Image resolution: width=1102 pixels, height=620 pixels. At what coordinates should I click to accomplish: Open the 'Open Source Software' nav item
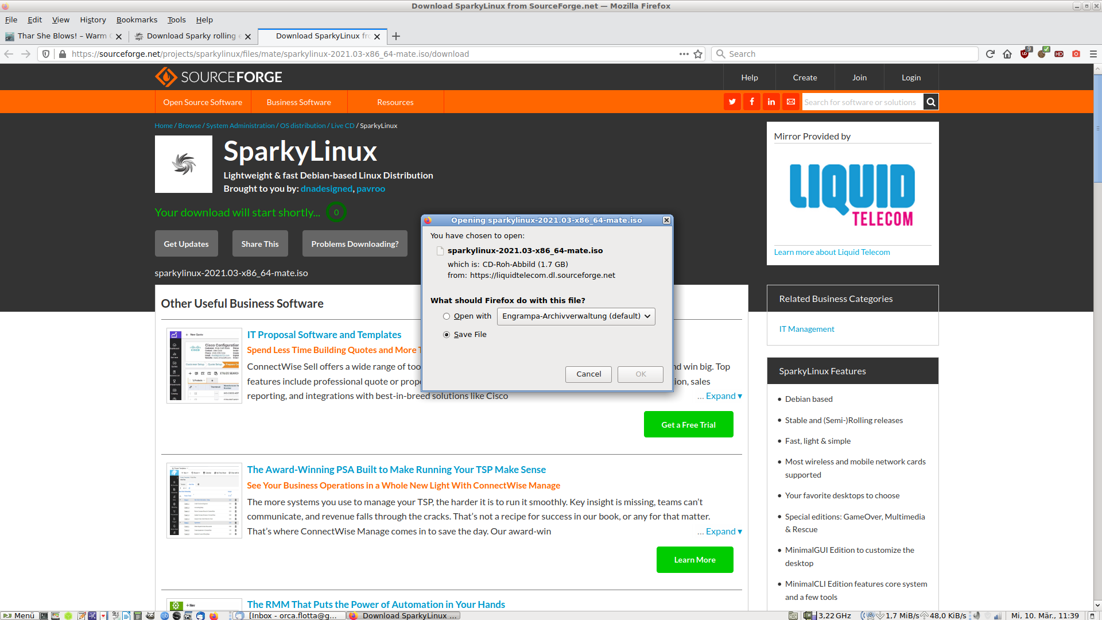point(203,102)
